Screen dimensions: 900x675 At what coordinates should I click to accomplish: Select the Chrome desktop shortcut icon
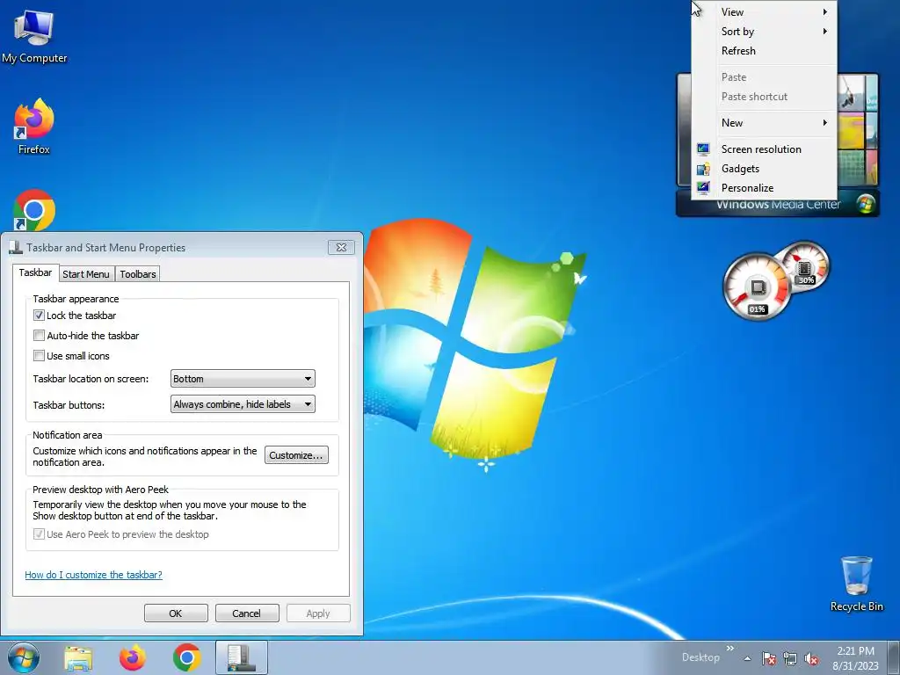click(34, 210)
